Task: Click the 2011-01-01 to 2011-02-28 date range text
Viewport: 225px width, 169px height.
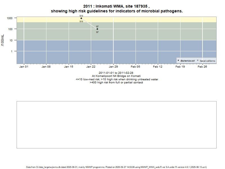Action: pos(116,73)
